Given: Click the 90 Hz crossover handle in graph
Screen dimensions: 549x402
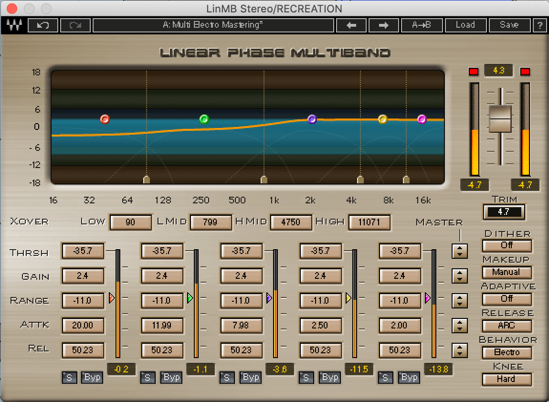Looking at the screenshot, I should coord(147,180).
